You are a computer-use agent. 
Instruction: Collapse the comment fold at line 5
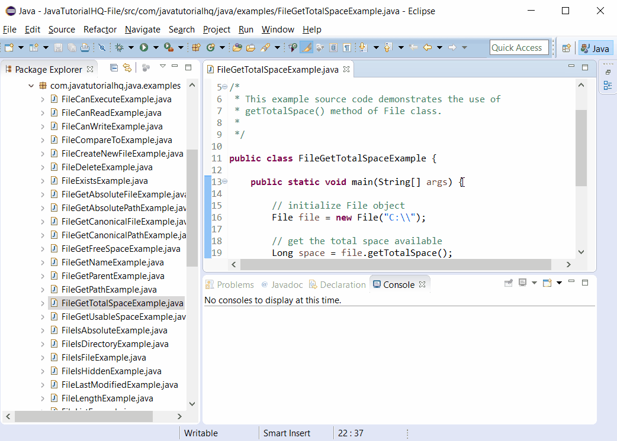tap(224, 87)
